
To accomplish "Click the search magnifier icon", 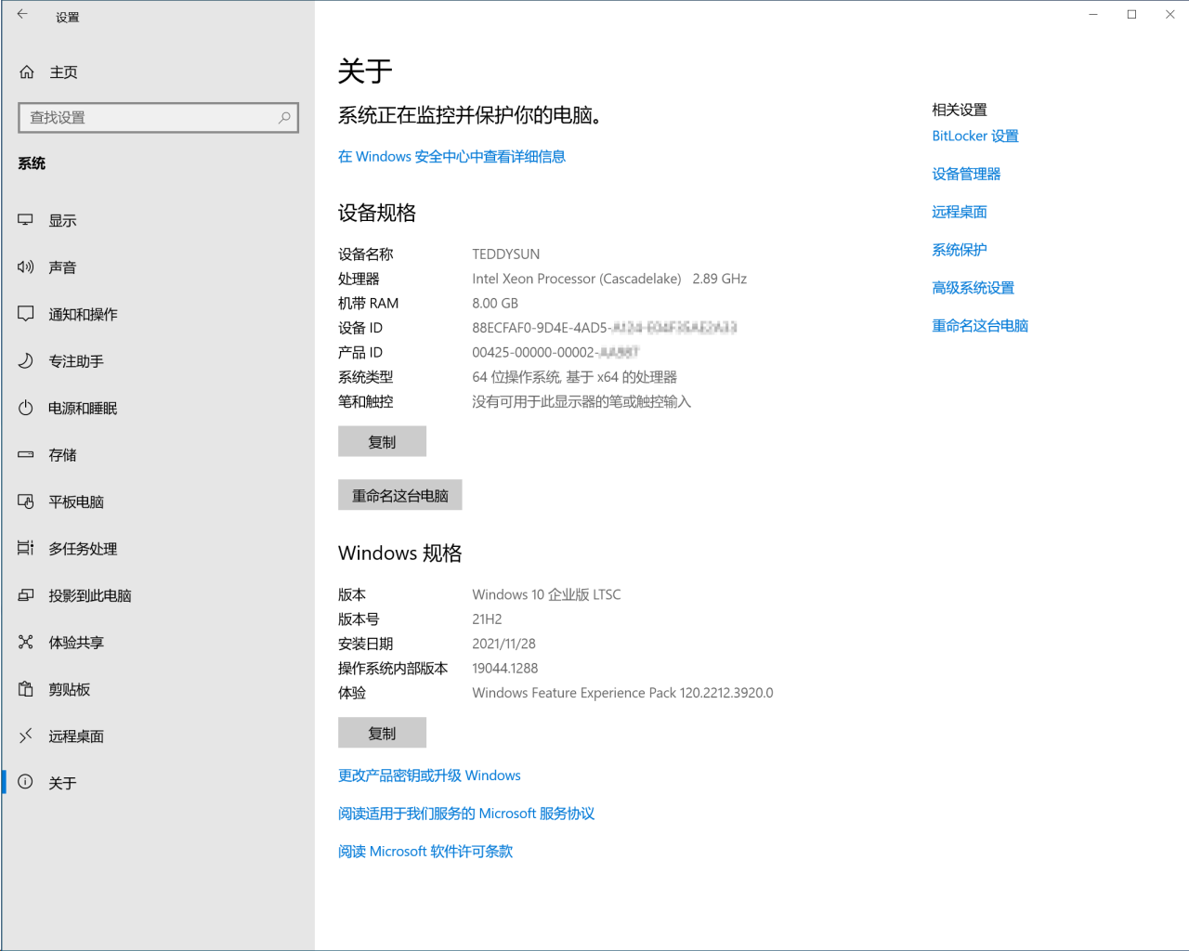I will 284,118.
